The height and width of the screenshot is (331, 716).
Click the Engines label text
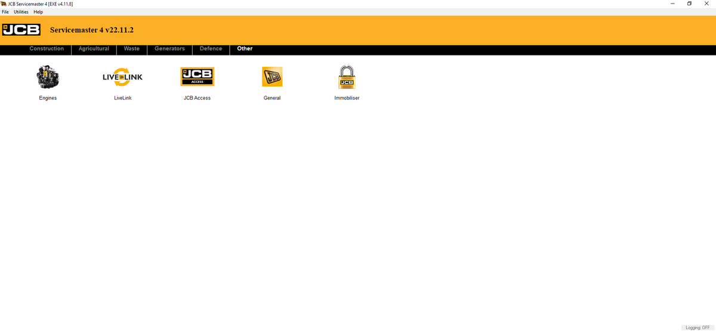(x=48, y=98)
